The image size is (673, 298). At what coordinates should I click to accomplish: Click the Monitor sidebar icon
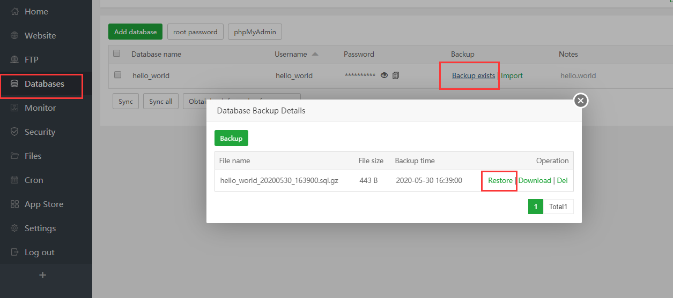click(x=15, y=108)
